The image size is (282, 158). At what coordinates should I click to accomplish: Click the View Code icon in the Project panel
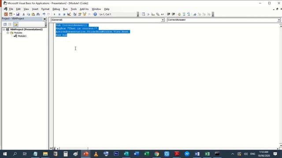click(5, 25)
